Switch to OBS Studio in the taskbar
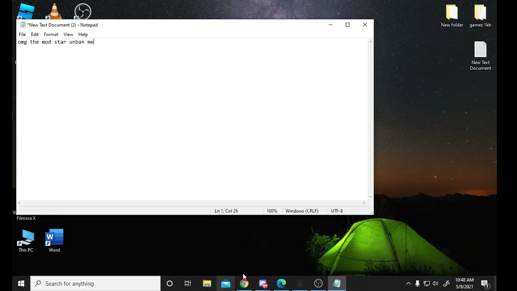Screen dimensions: 517x291 tap(318, 284)
